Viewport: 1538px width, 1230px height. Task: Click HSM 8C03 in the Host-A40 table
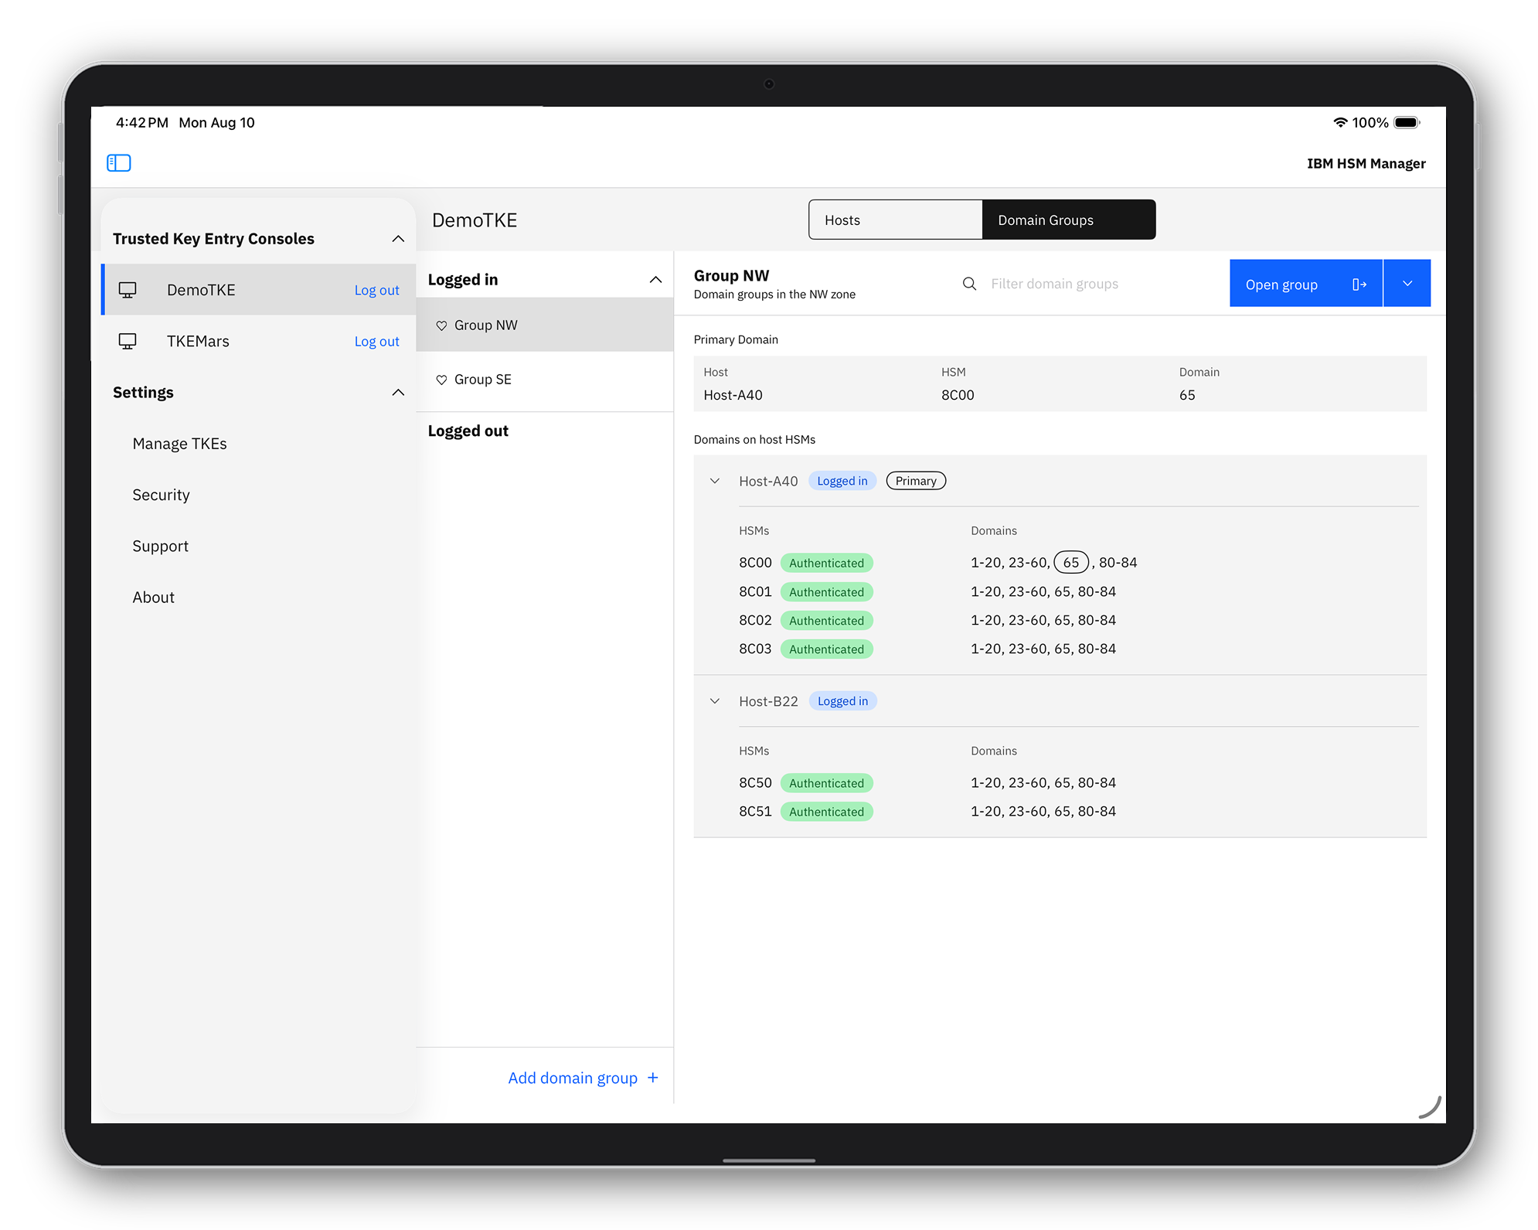(x=755, y=649)
